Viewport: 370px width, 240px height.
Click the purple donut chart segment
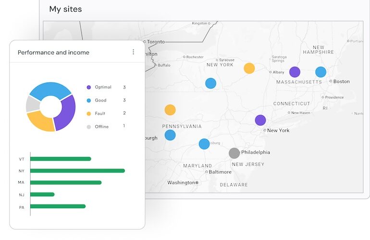coord(68,113)
